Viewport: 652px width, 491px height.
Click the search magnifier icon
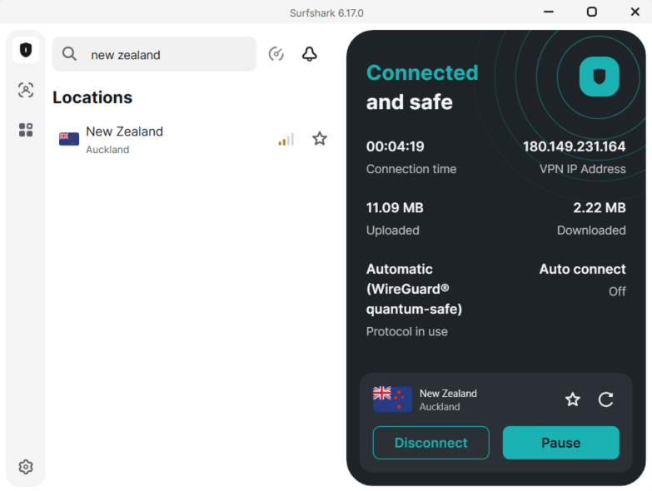pos(69,54)
